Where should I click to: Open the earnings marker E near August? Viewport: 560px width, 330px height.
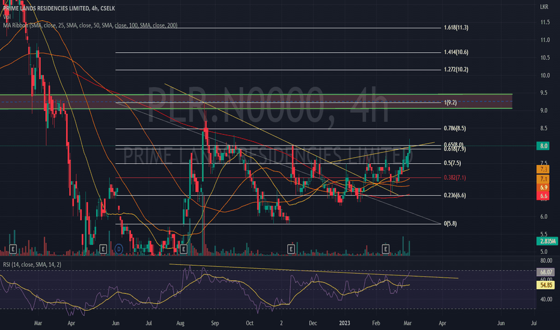point(184,248)
